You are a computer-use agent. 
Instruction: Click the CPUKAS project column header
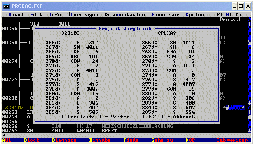(167, 33)
